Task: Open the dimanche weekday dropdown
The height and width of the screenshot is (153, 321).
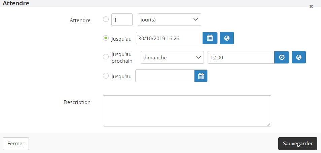Action: [172, 57]
